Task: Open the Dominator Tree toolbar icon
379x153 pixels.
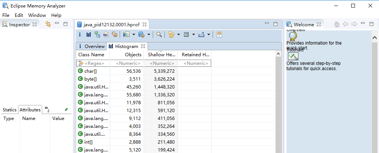Action: click(97, 34)
